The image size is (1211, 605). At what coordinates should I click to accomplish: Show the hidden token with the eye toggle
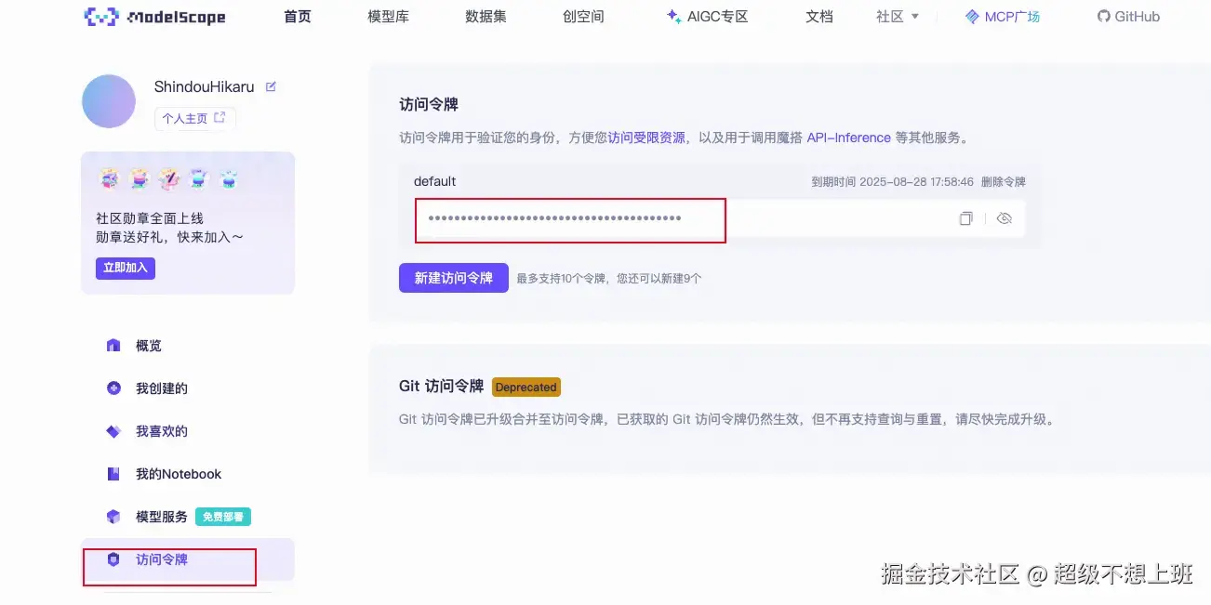coord(1004,217)
